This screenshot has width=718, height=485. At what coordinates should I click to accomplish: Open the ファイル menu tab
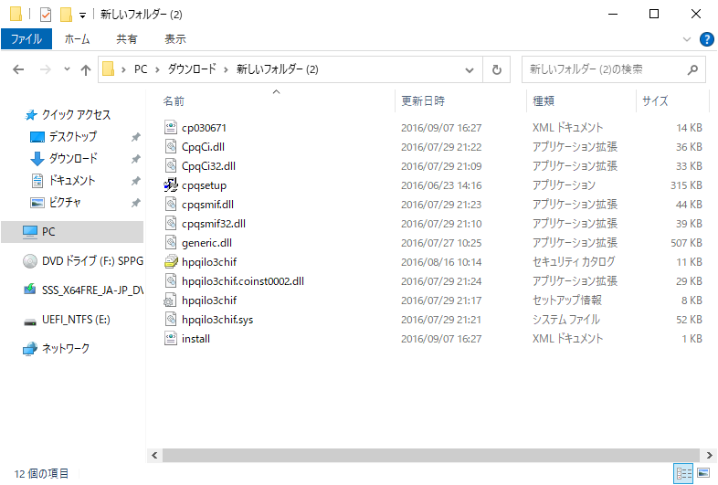click(x=26, y=39)
